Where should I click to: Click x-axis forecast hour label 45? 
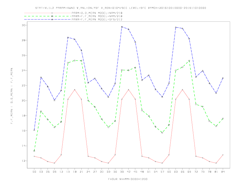click(x=135, y=172)
